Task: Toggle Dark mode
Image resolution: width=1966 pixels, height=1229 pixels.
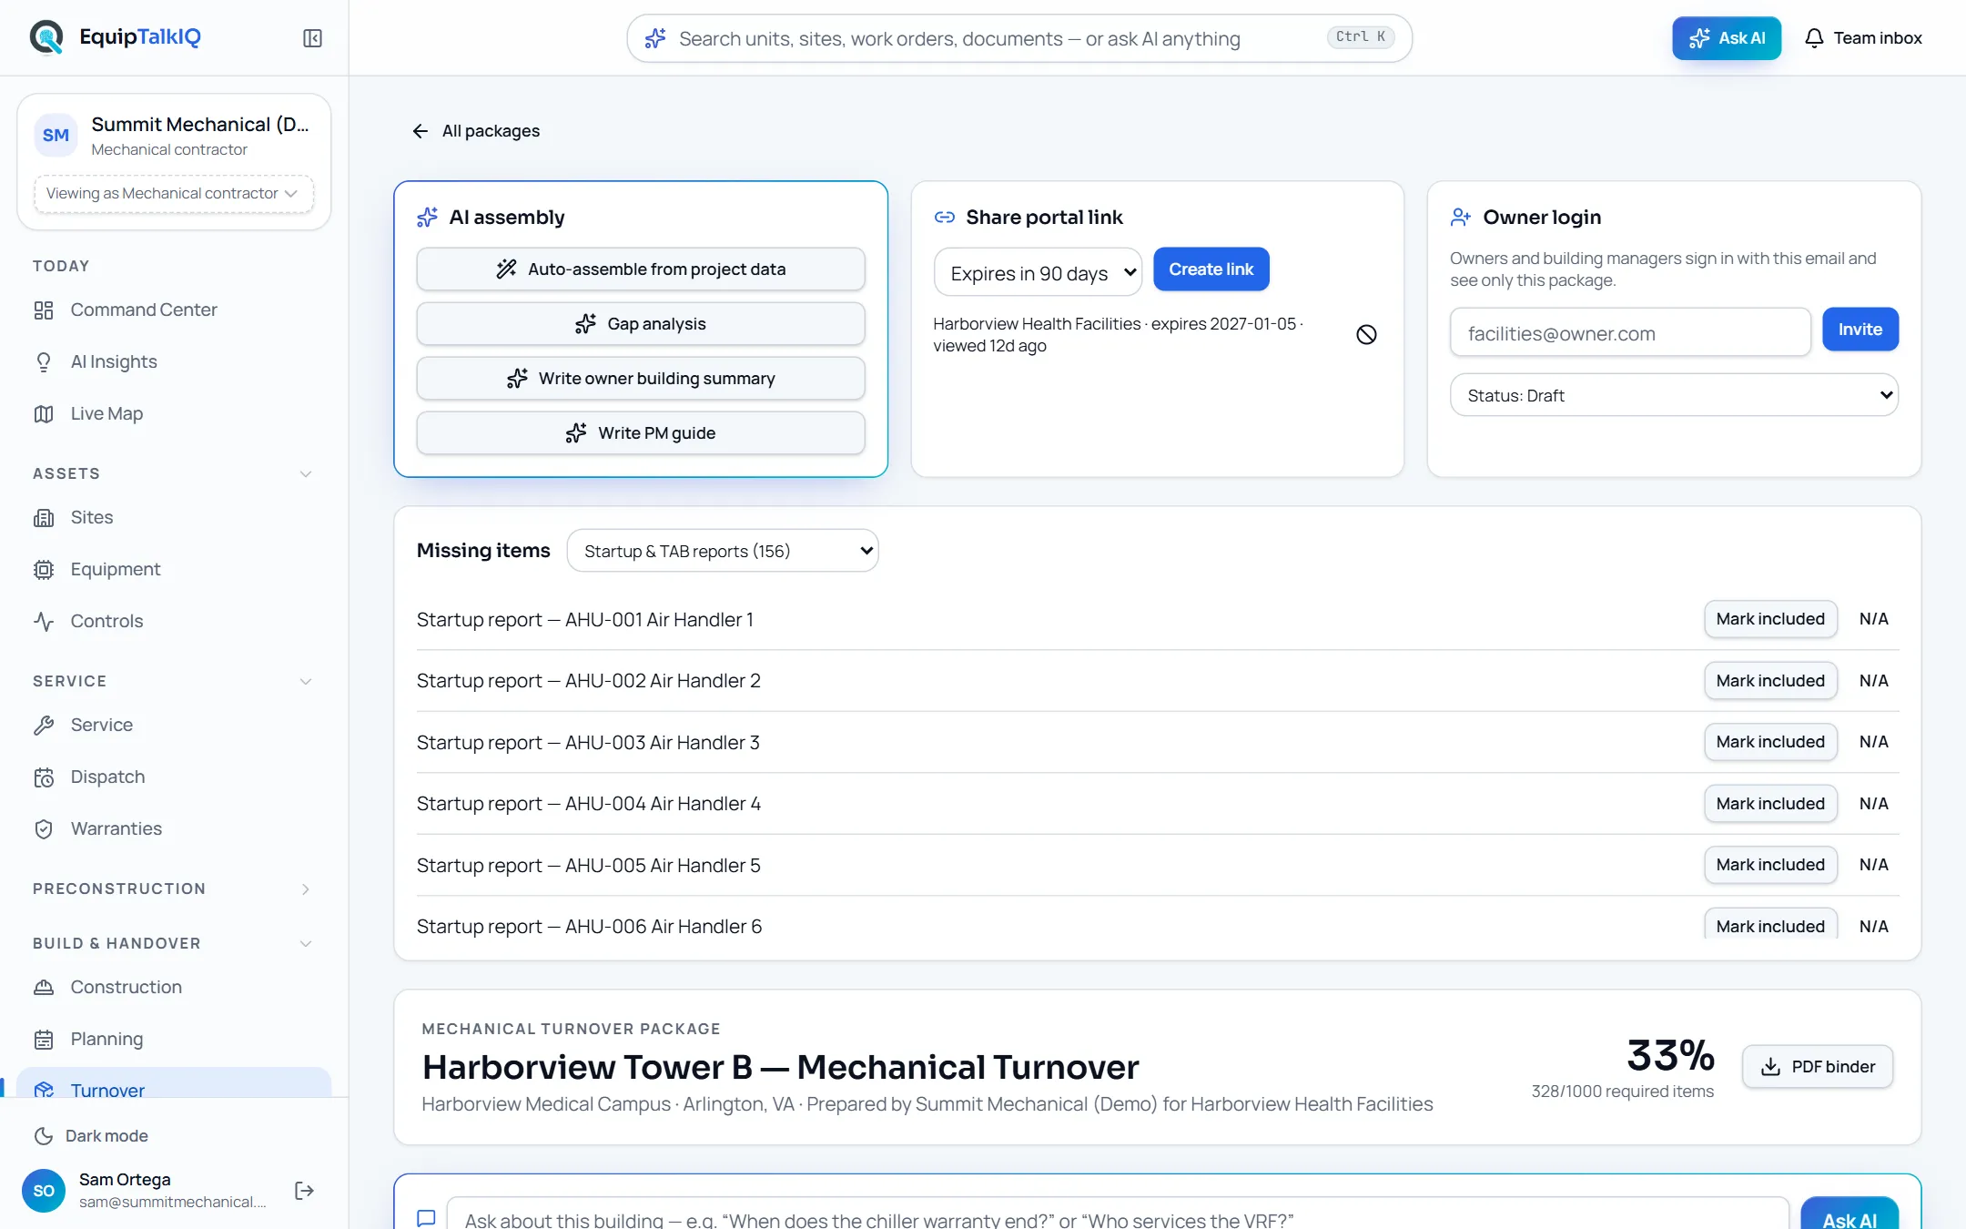Action: point(91,1136)
